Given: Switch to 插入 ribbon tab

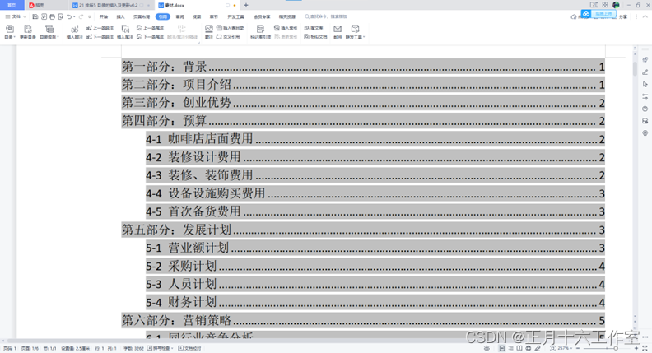Looking at the screenshot, I should coord(120,16).
